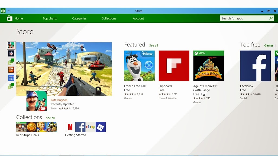This screenshot has width=278, height=156.
Task: Click the Collections section heading
Action: (x=29, y=117)
